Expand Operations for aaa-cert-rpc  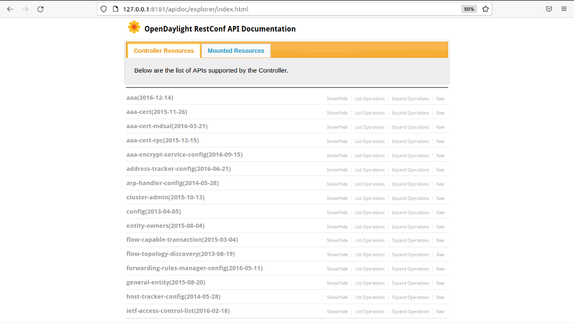410,142
